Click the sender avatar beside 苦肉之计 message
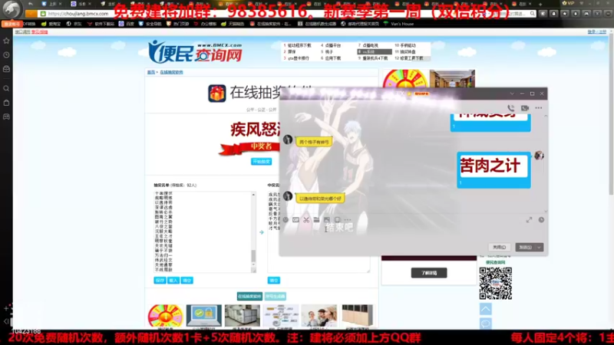The width and height of the screenshot is (614, 345). coord(539,156)
